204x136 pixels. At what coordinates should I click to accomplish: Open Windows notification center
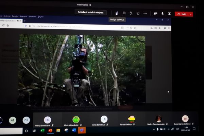point(194,129)
